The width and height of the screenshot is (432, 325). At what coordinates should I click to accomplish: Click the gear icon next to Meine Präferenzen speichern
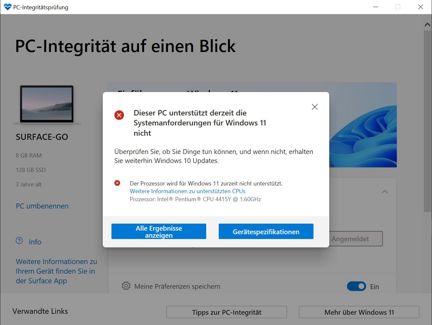[126, 286]
